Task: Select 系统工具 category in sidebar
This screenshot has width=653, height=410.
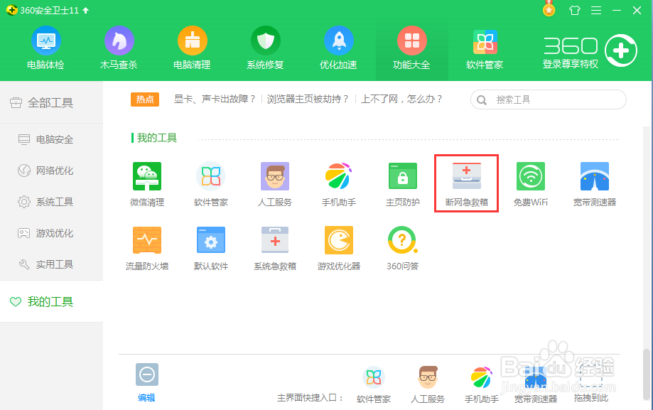Action: tap(51, 202)
